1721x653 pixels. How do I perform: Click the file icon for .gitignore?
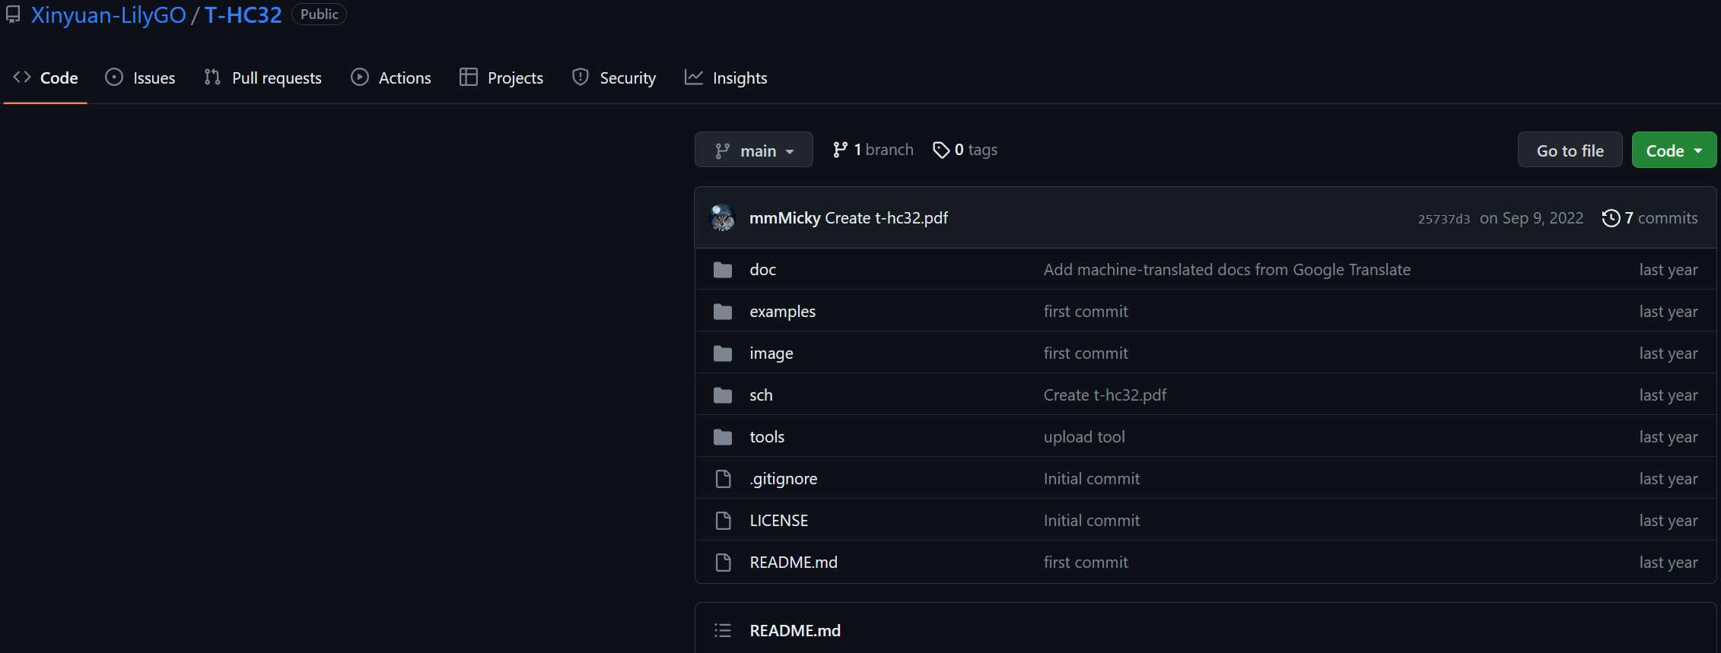point(723,479)
